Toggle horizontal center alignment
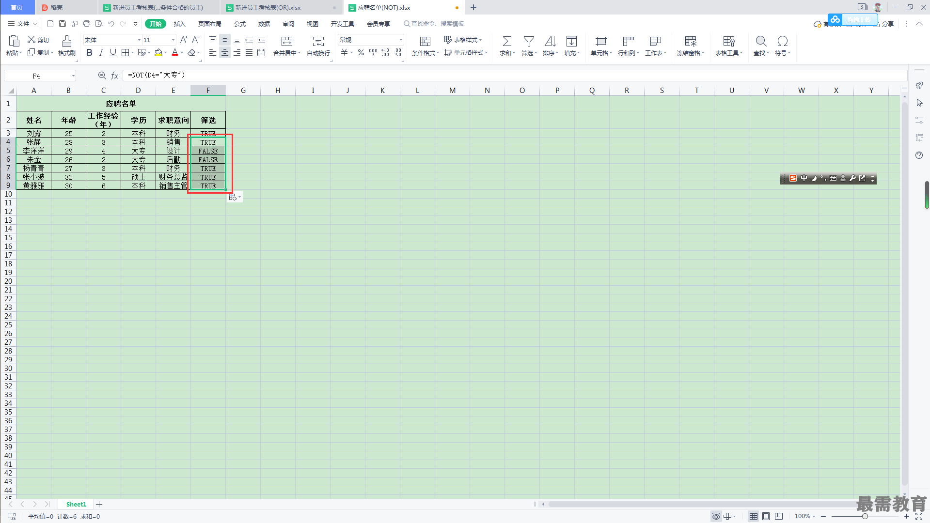The image size is (930, 523). point(225,53)
